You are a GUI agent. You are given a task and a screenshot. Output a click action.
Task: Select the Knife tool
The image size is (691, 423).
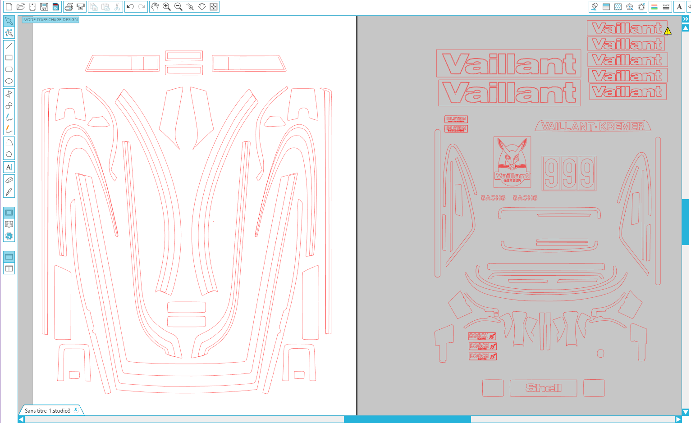9,192
